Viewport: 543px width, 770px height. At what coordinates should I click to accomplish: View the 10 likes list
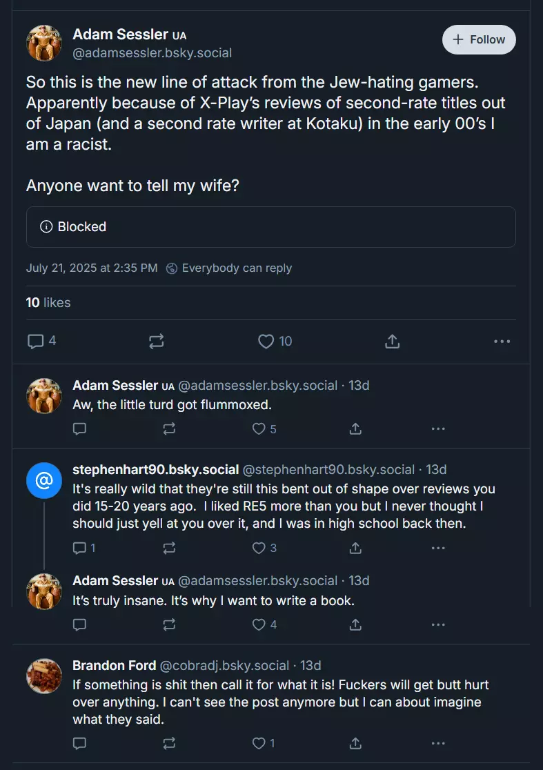[48, 302]
